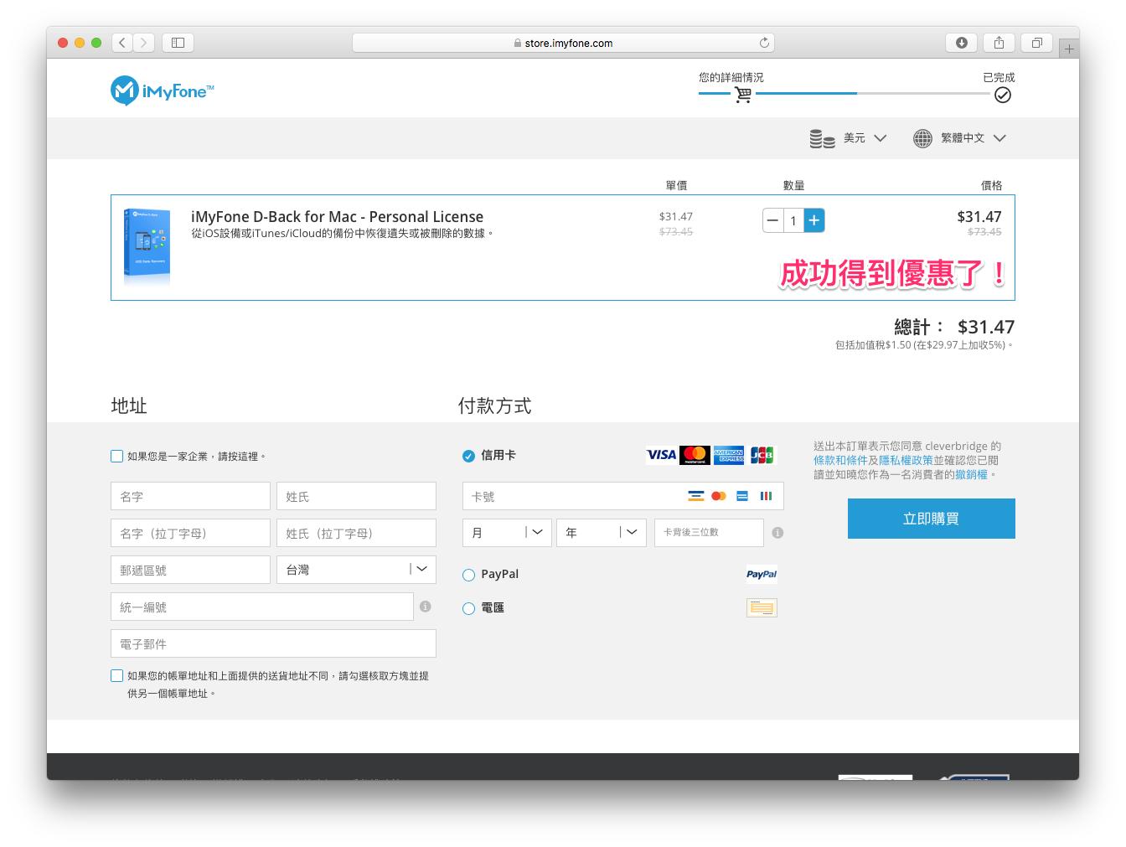Screen dimensions: 1126x847
Task: Click the coin stack currency icon
Action: [x=822, y=138]
